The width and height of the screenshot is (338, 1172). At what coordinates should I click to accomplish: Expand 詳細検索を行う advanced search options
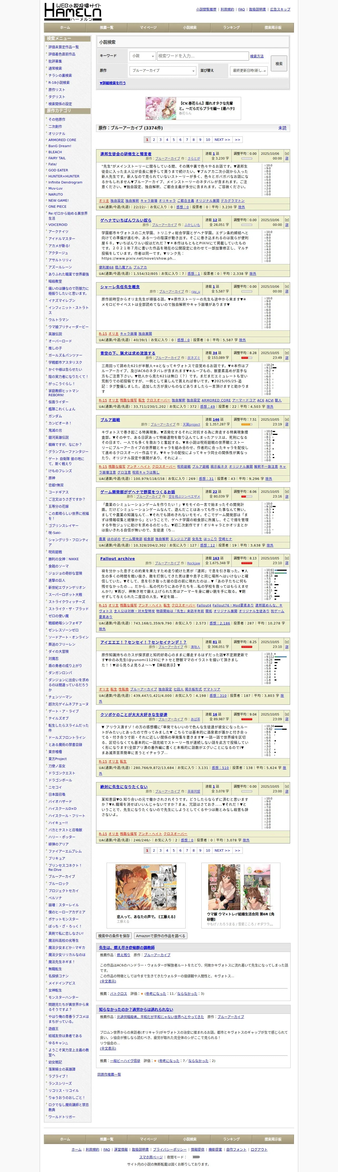pos(113,83)
